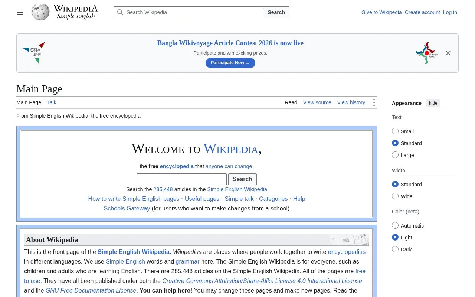Open the Simple talk link
The image size is (475, 297).
point(239,199)
